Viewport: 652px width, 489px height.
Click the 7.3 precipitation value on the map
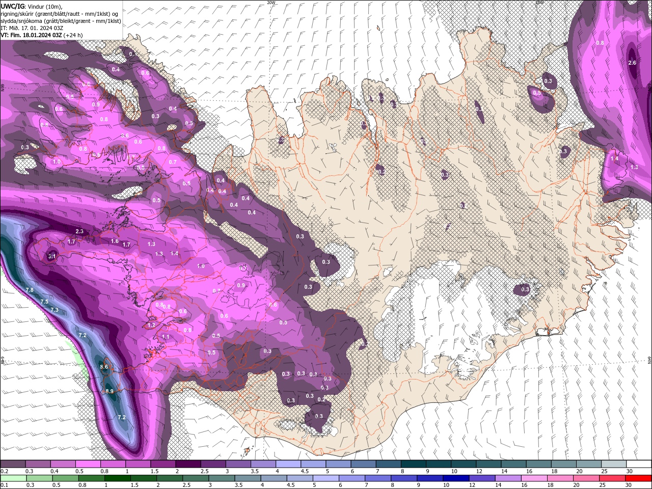pyautogui.click(x=55, y=310)
